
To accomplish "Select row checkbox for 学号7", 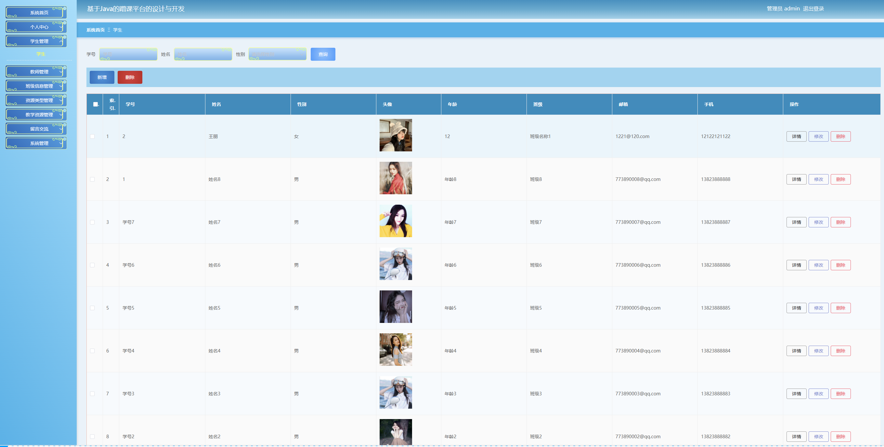I will pyautogui.click(x=92, y=222).
